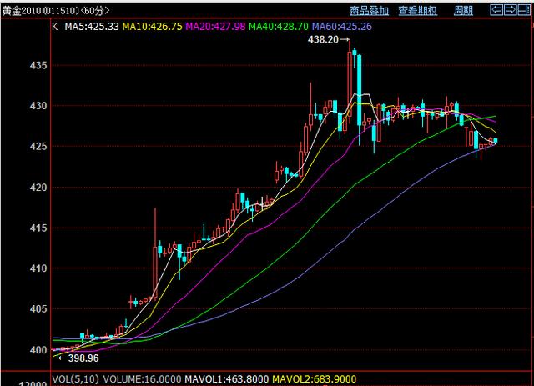Click the 398.96 low price marker
The image size is (534, 386).
(83, 358)
